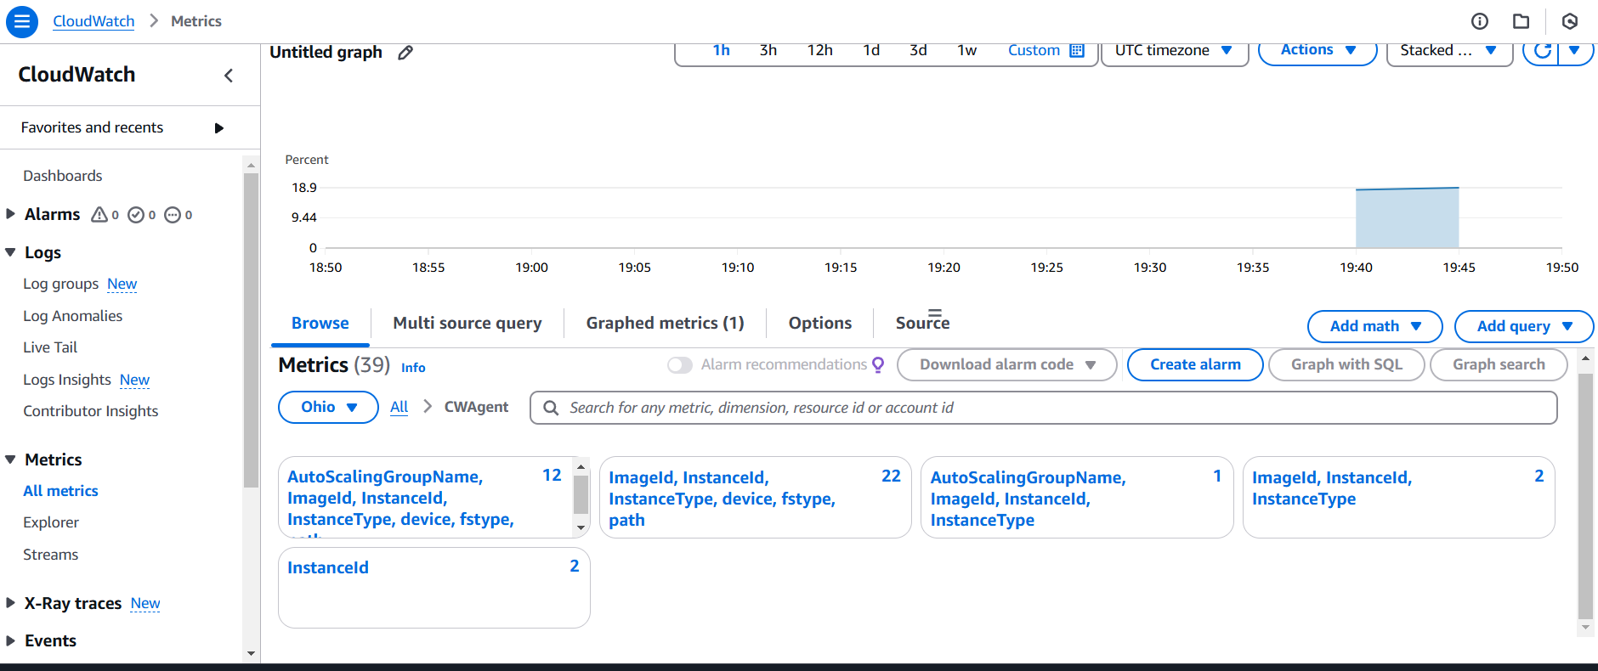
Task: Open the Stacked graph type dropdown
Action: (x=1449, y=51)
